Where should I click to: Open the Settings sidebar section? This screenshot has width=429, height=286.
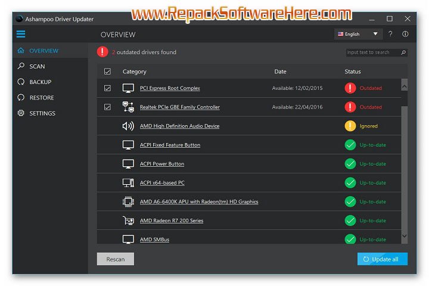(x=50, y=113)
